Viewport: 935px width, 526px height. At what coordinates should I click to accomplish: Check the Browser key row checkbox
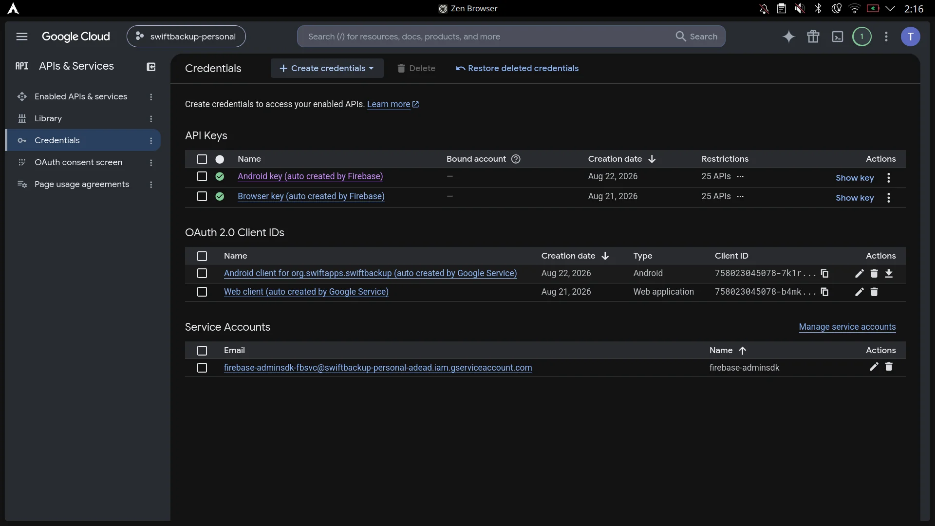(x=202, y=196)
